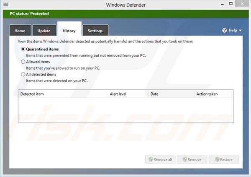Maximize the Windows Defender window
Viewport: 251px width, 177px height.
(231, 4)
